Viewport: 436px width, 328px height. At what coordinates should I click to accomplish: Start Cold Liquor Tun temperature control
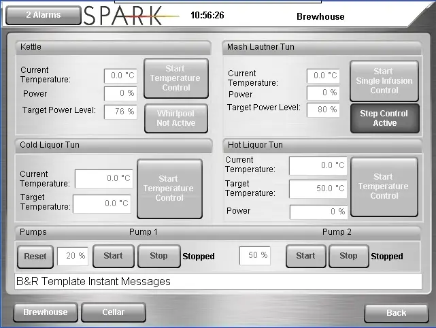pyautogui.click(x=169, y=188)
